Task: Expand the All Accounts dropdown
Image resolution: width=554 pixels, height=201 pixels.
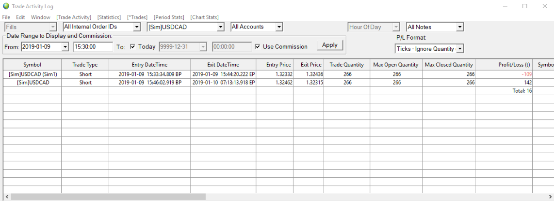Action: pos(279,27)
